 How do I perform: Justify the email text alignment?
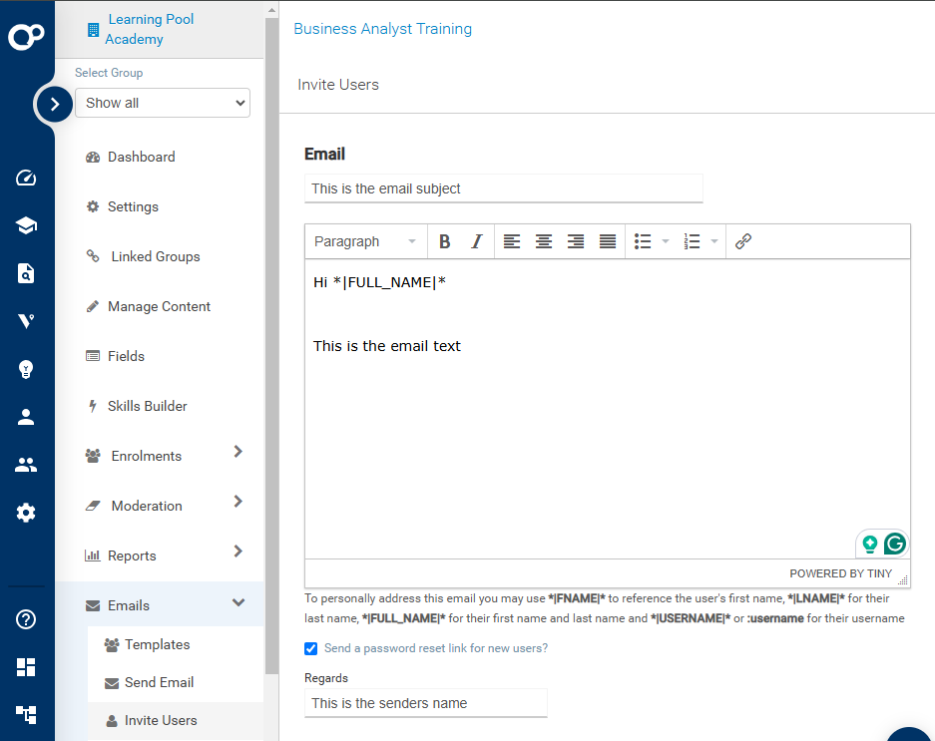click(x=608, y=241)
